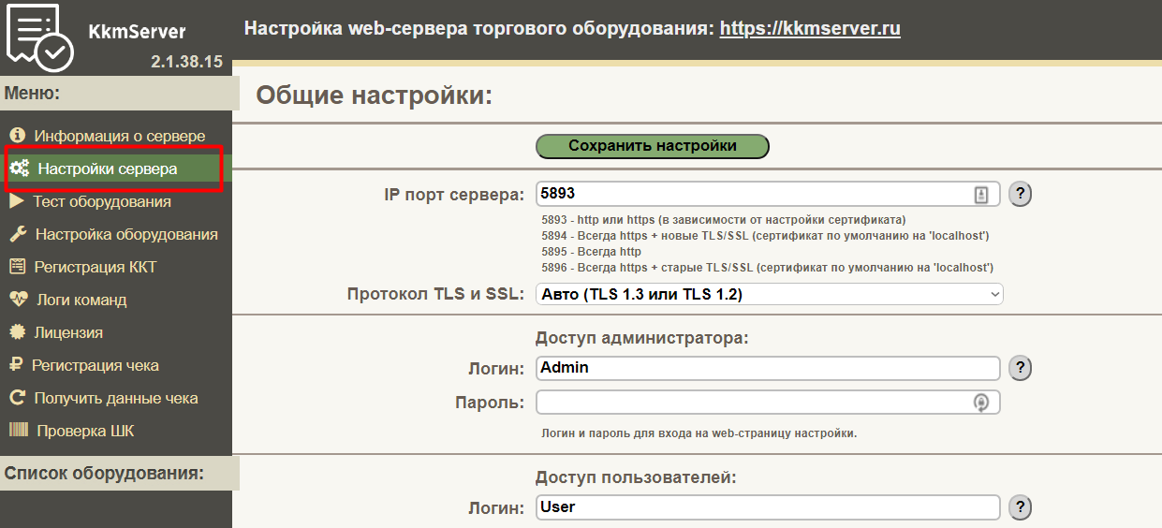
Task: Open Логи команд page
Action: 81,300
